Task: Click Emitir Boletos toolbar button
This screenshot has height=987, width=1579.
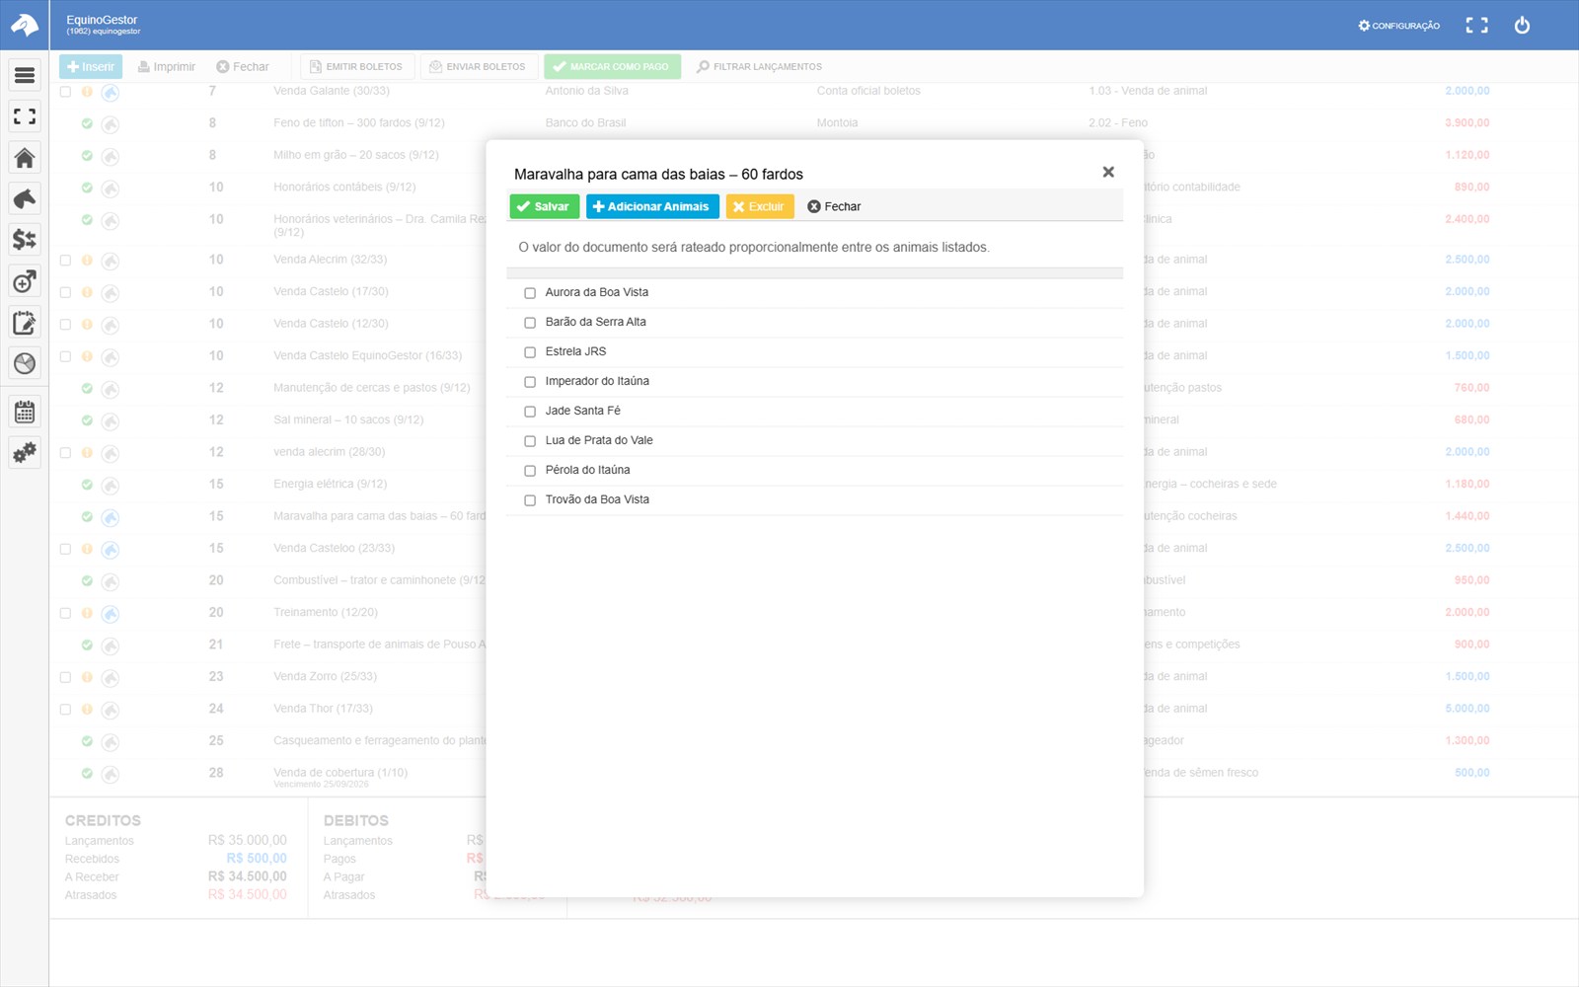Action: (x=356, y=66)
